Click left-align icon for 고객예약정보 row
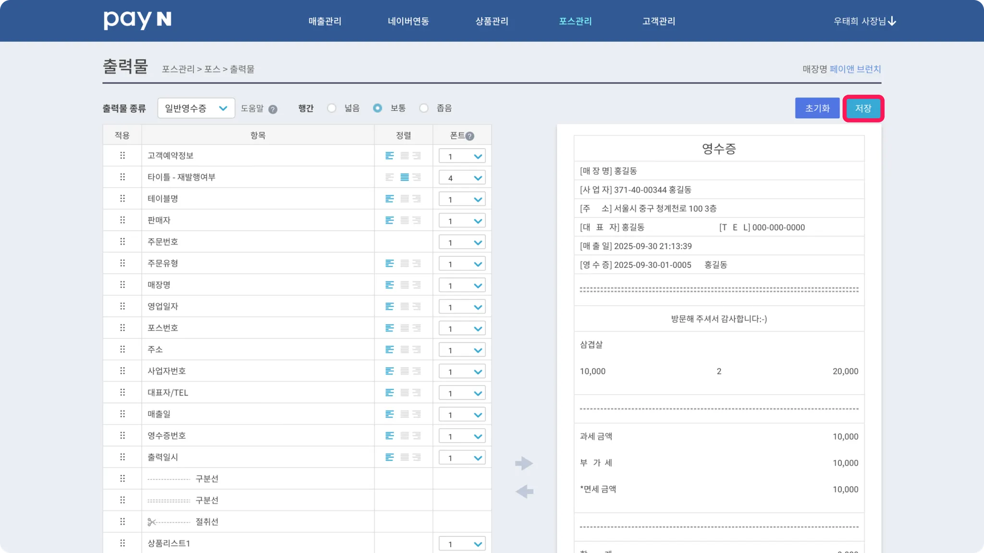The image size is (984, 553). click(389, 156)
